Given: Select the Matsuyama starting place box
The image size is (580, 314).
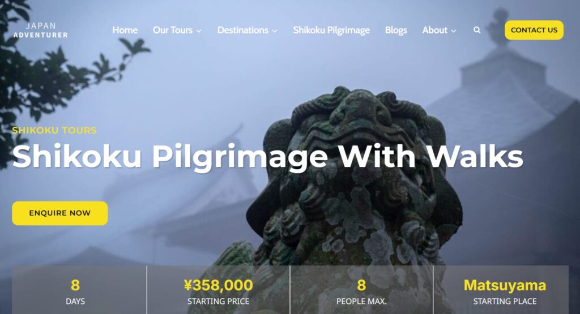Looking at the screenshot, I should [x=501, y=290].
